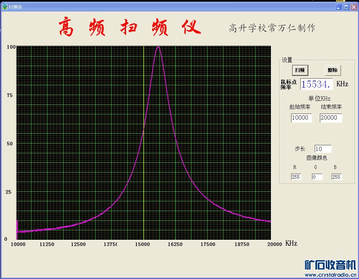Select the start frequency field showing 10000
Viewport: 359px width, 279px height.
[301, 118]
